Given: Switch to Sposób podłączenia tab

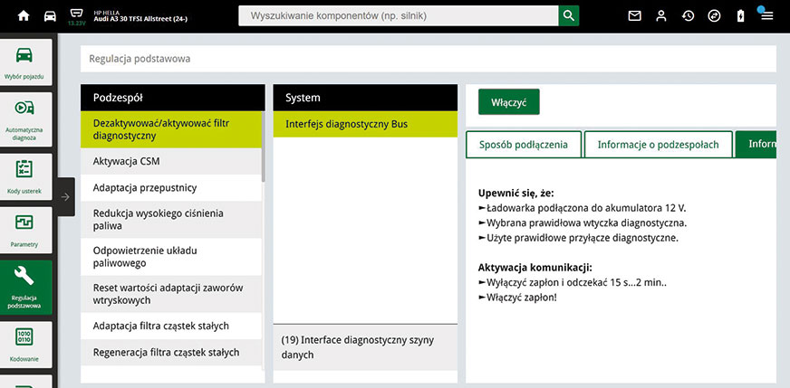Looking at the screenshot, I should [x=523, y=145].
